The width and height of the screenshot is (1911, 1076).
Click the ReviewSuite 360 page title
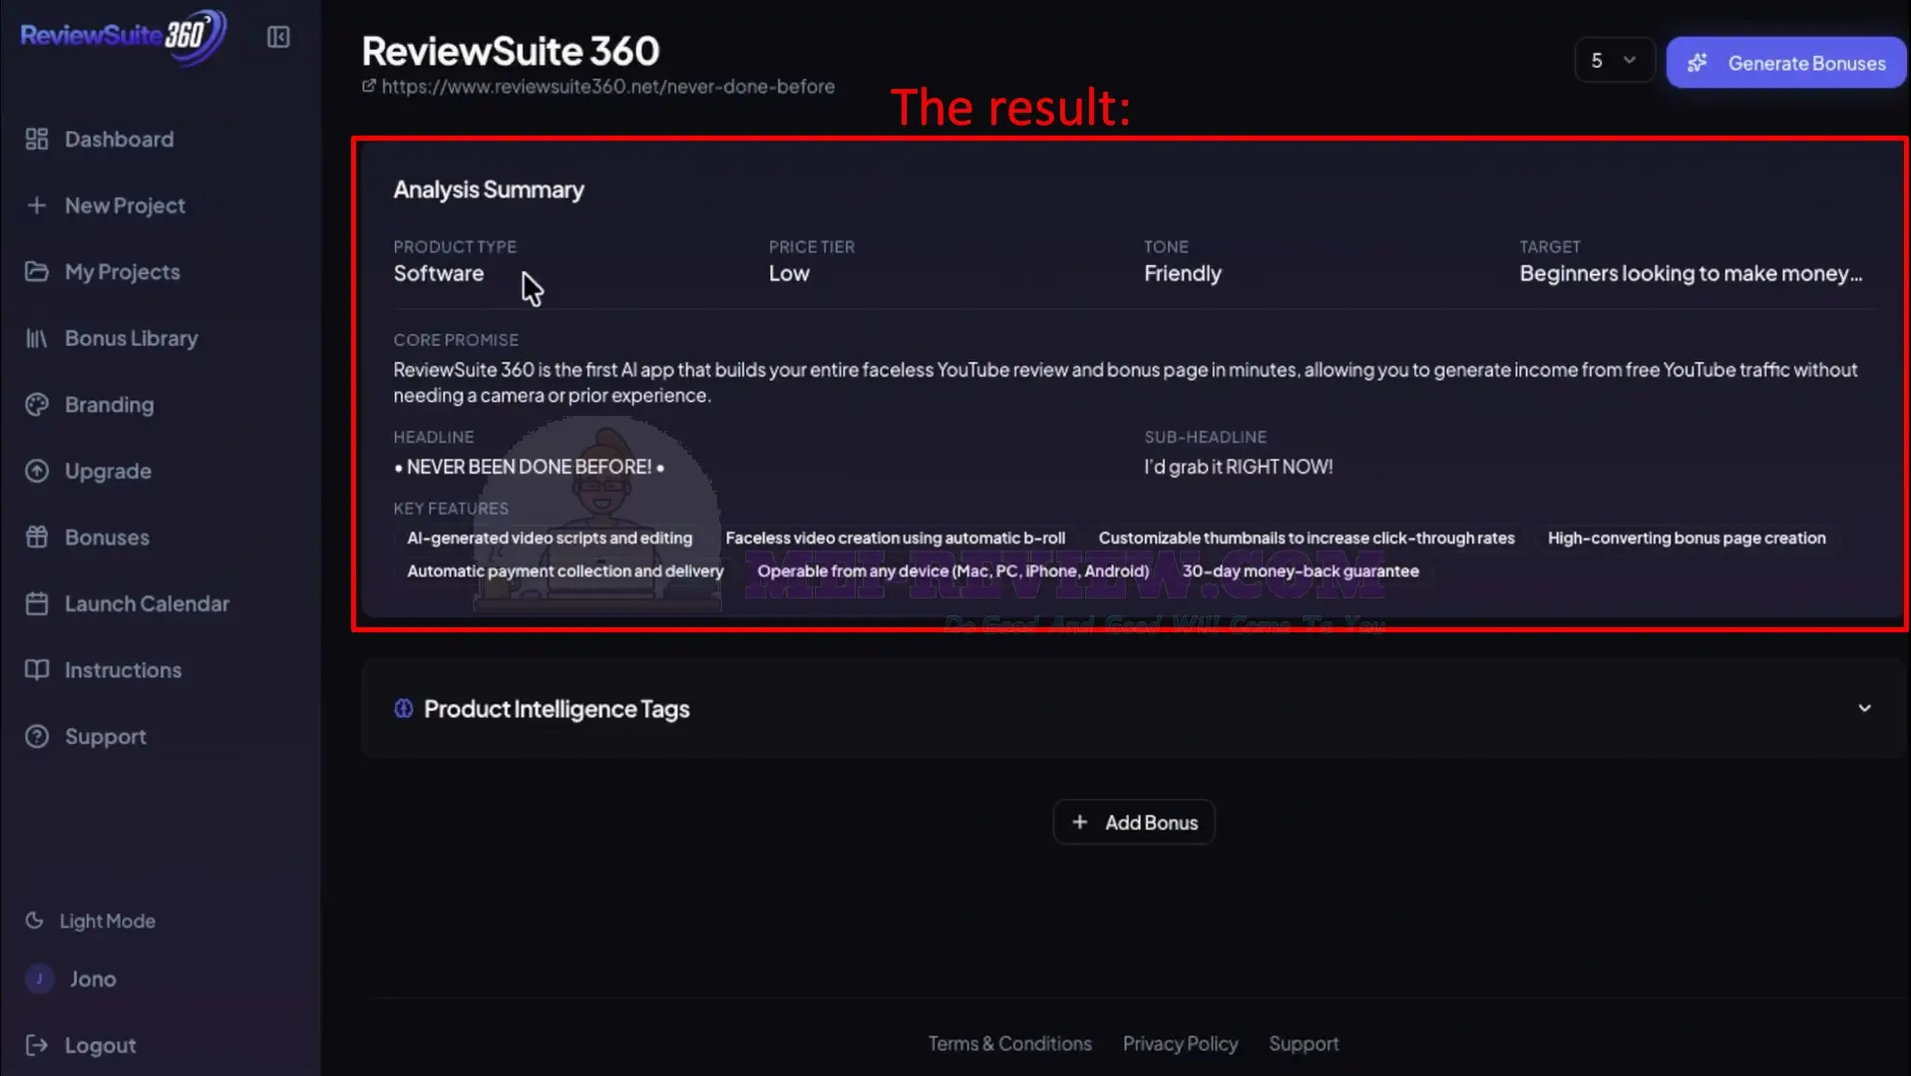[511, 51]
